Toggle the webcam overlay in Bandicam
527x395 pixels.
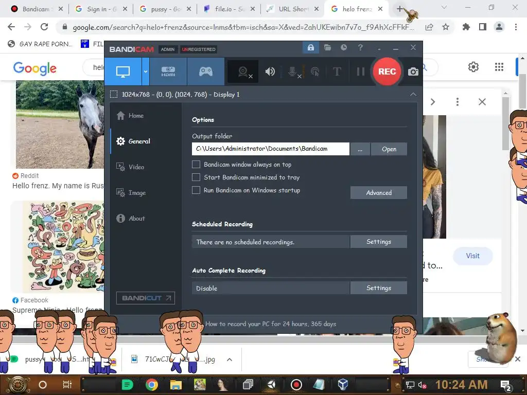click(243, 71)
